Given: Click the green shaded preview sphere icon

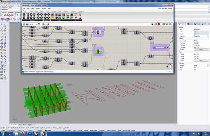Looking at the screenshot, I should pos(164,24).
